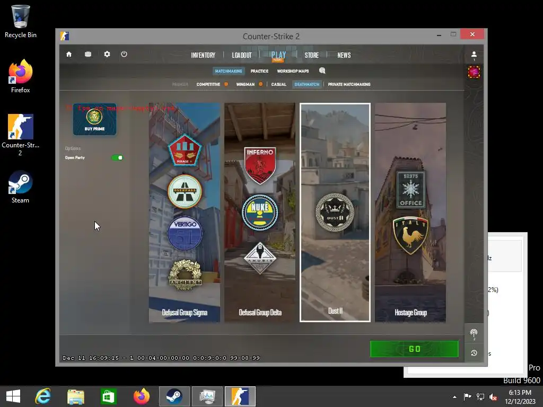The image size is (543, 407).
Task: Select the Nuke map badge
Action: pos(260,213)
